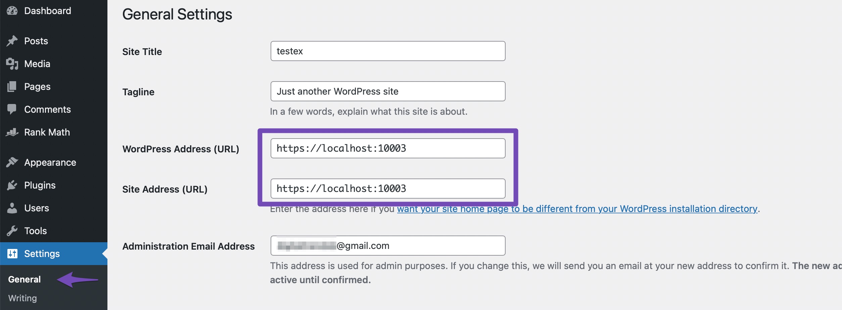The width and height of the screenshot is (842, 310).
Task: Open the Plugins icon in the sidebar
Action: pos(12,185)
